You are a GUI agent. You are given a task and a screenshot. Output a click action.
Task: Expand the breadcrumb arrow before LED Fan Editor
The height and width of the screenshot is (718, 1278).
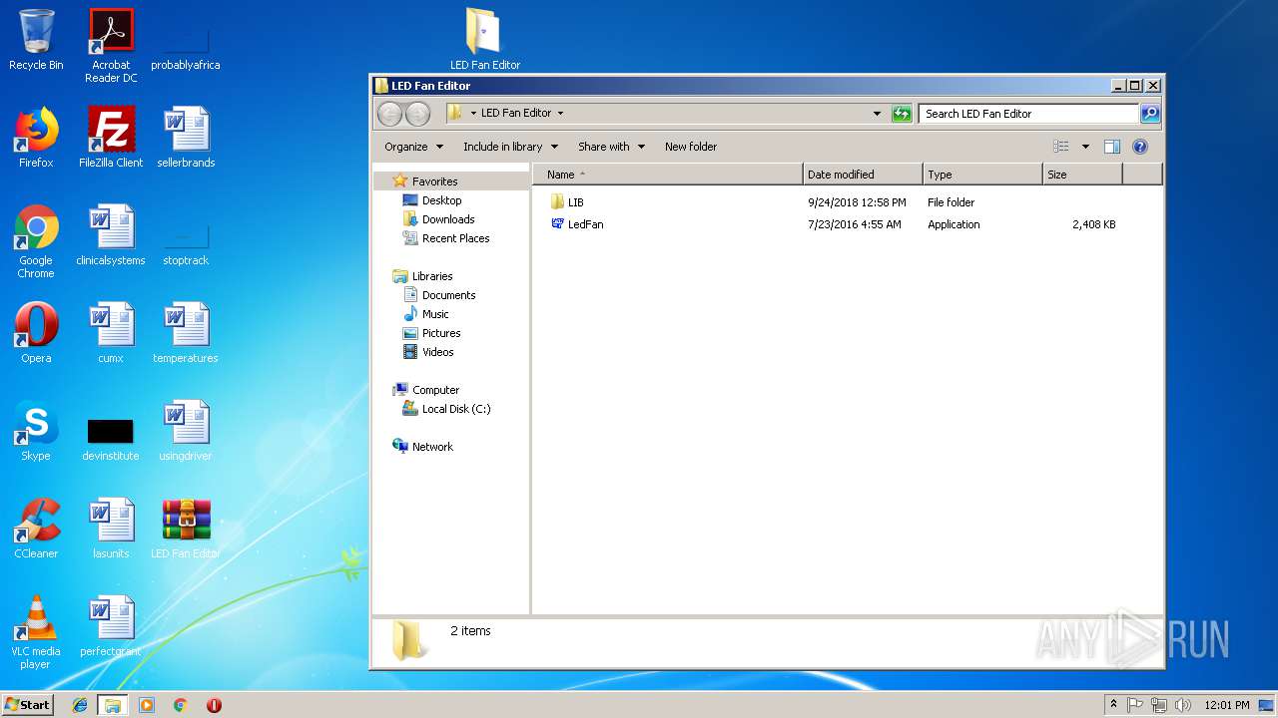click(473, 114)
